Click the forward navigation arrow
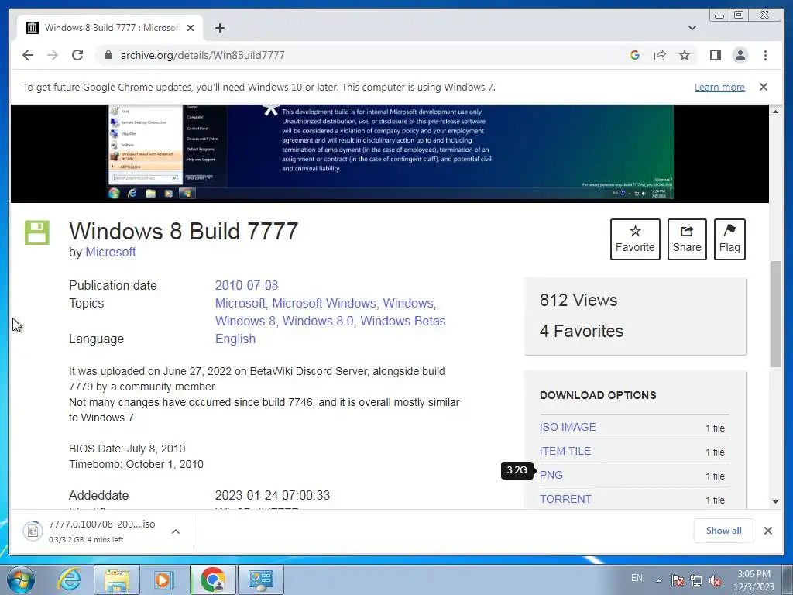This screenshot has width=793, height=595. tap(53, 55)
